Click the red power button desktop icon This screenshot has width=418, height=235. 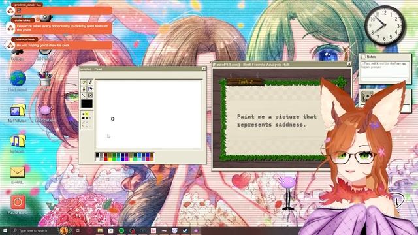coord(18,202)
